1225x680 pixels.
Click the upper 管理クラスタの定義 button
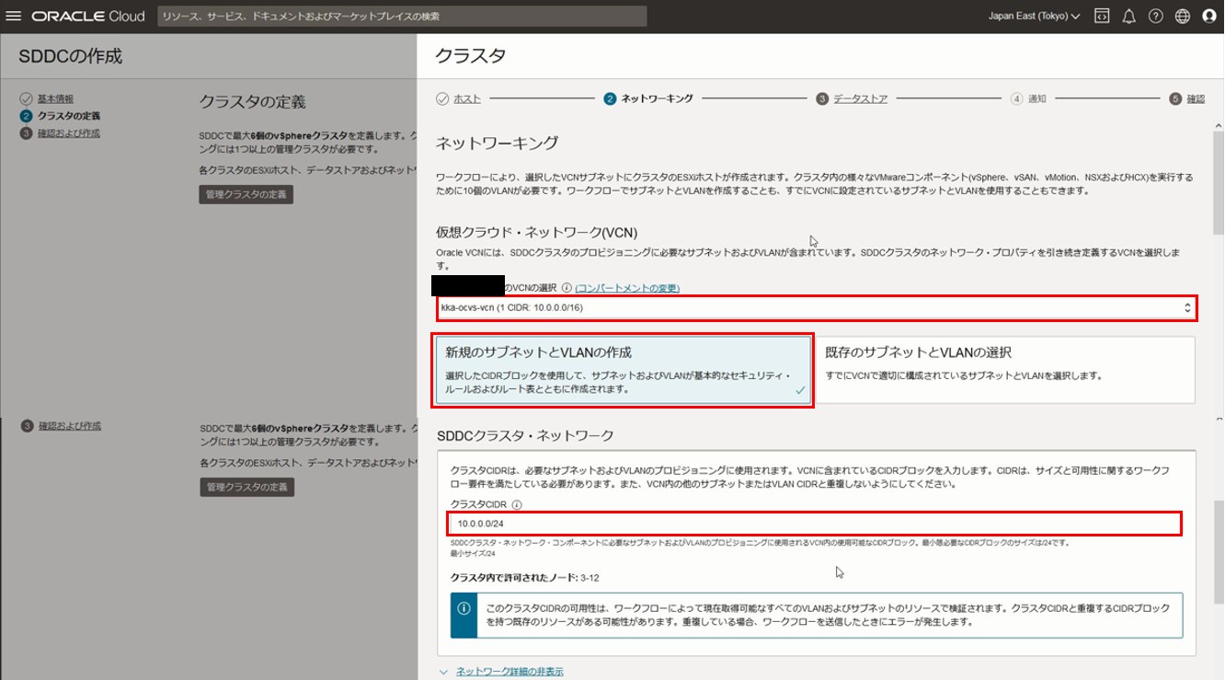(246, 194)
